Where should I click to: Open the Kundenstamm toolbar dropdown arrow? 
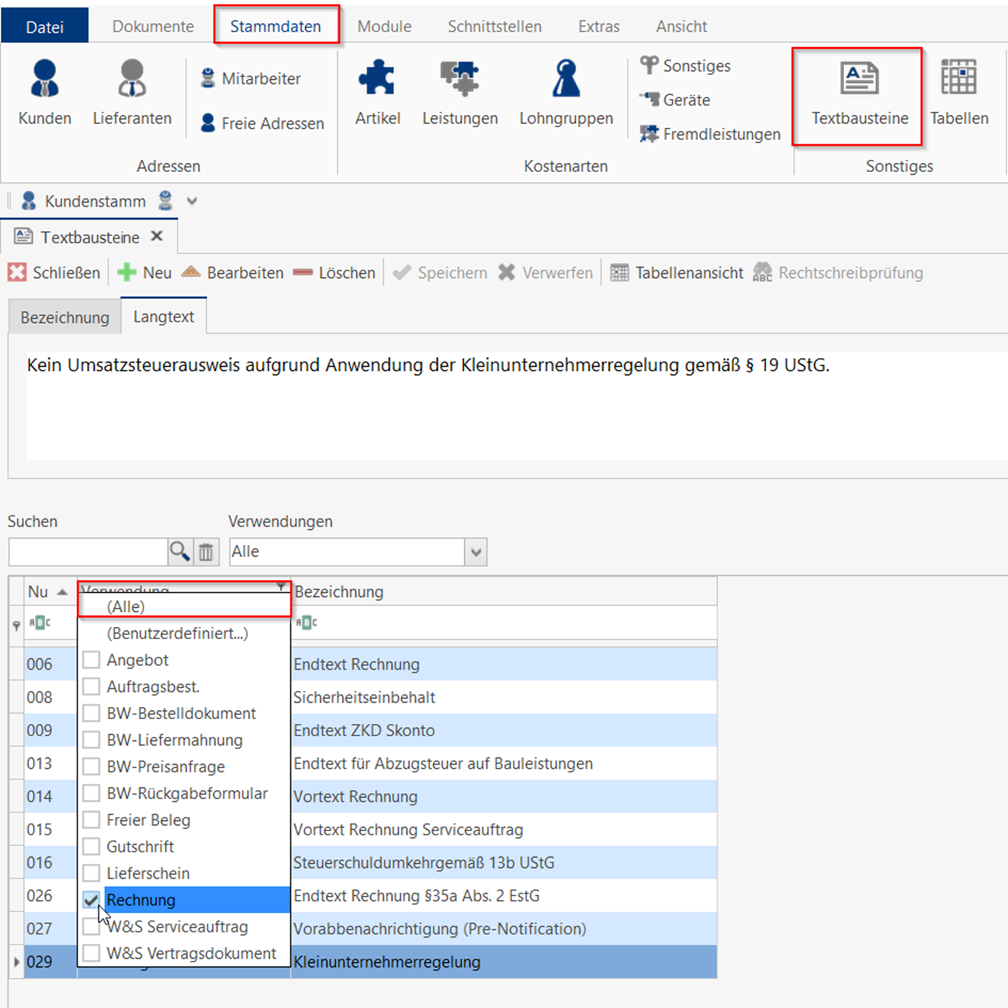pos(192,201)
